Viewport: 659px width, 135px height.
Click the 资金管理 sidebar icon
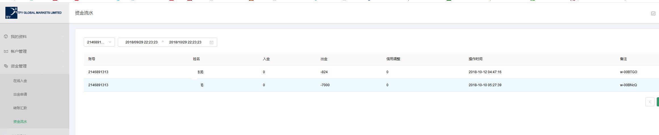[6, 66]
